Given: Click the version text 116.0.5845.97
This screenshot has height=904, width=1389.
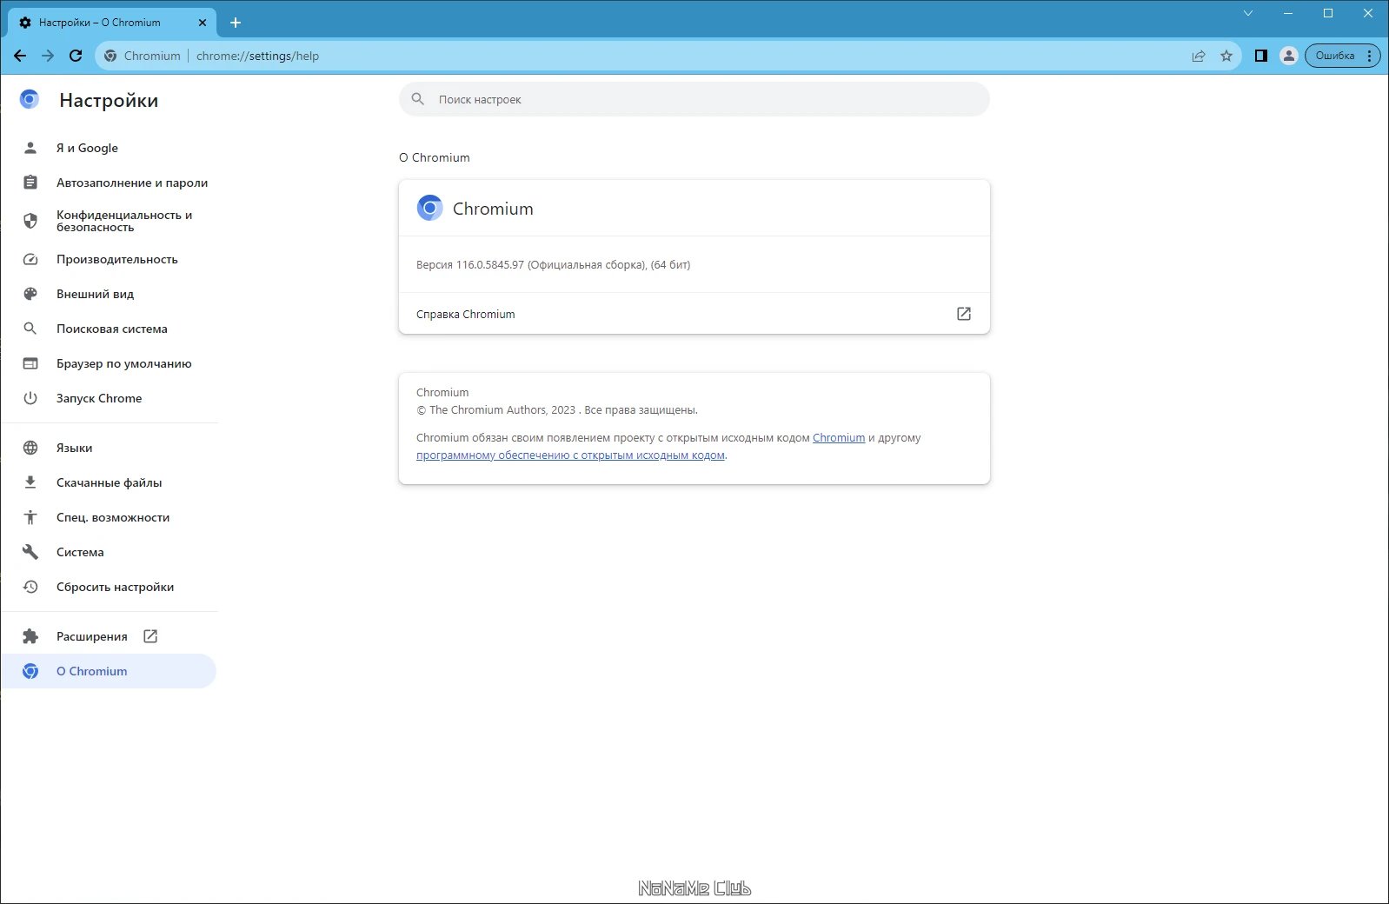Looking at the screenshot, I should [489, 265].
